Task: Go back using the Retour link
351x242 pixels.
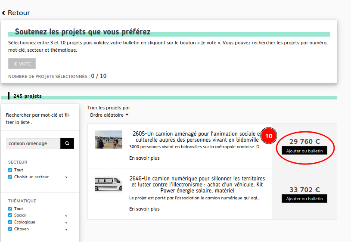Action: pyautogui.click(x=16, y=13)
